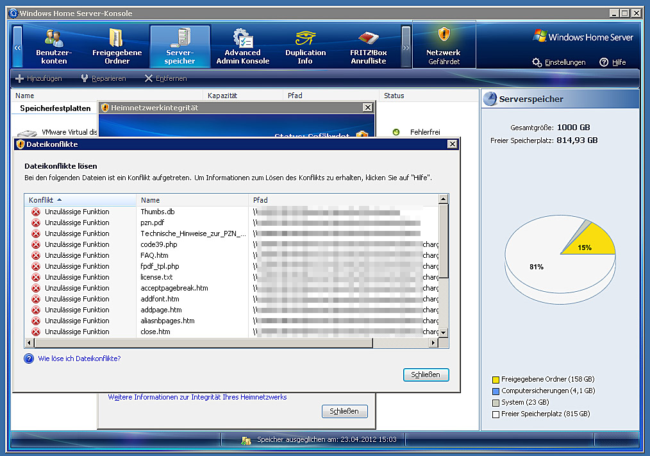
Task: Select the aliasnbpages.htm file name
Action: click(x=167, y=321)
